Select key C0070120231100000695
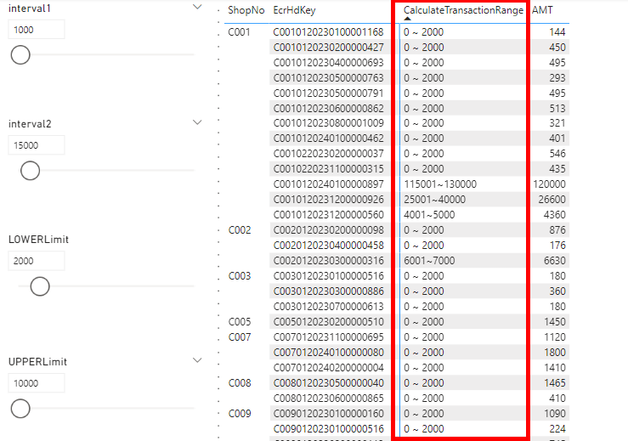The image size is (628, 441). click(x=328, y=336)
